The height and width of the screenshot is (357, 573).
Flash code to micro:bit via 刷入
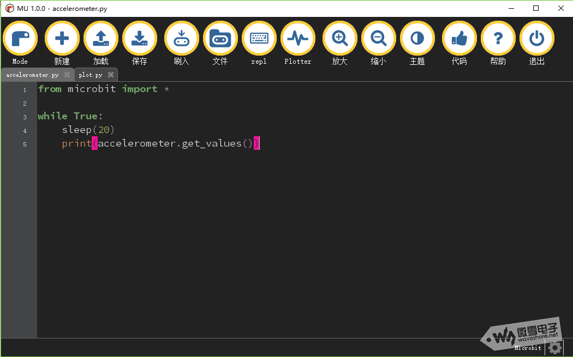point(181,39)
